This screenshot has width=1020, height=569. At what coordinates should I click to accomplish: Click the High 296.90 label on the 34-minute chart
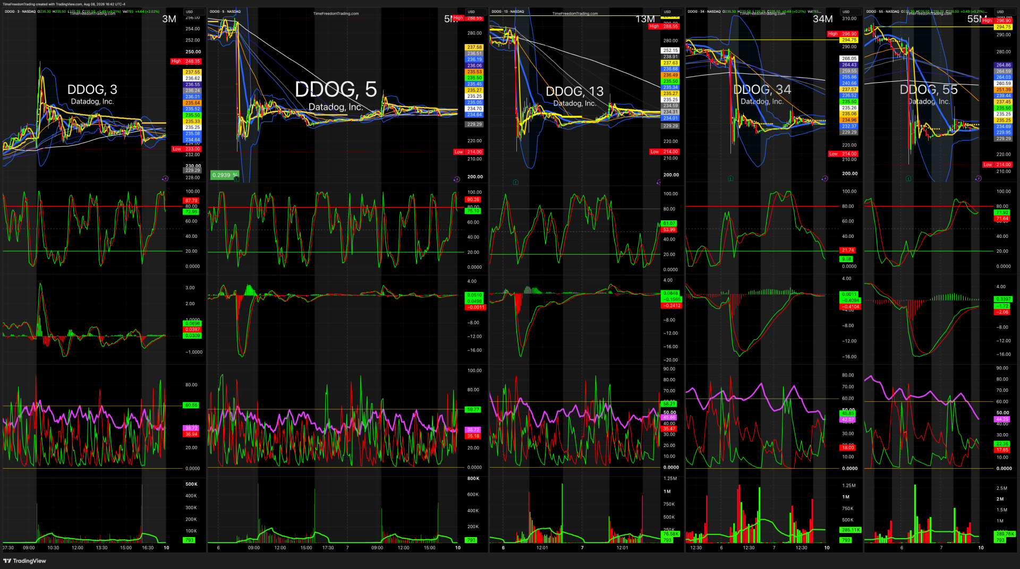(x=843, y=34)
